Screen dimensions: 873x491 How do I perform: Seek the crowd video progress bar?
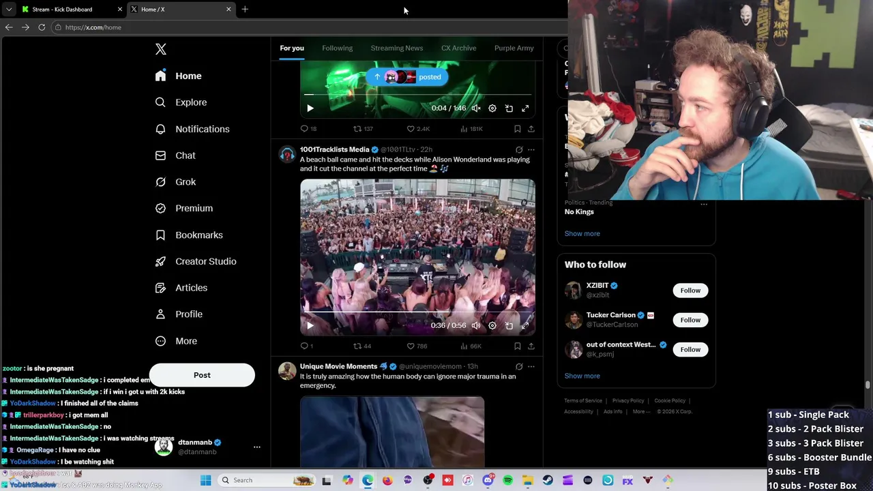417,312
